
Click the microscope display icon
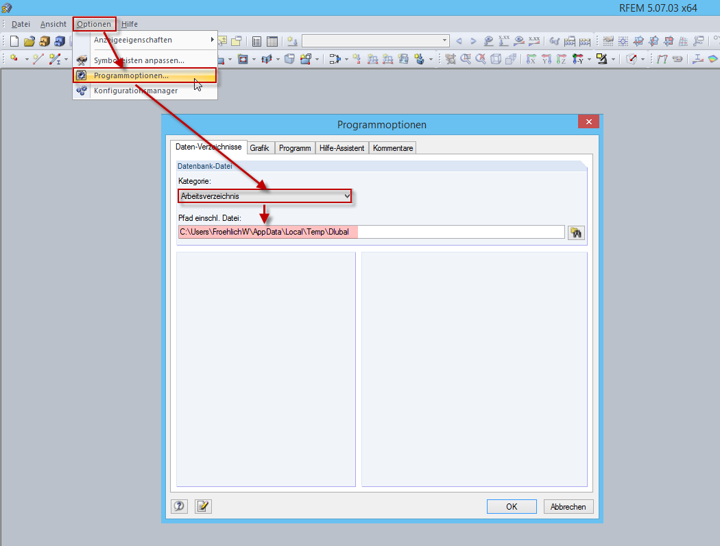601,59
